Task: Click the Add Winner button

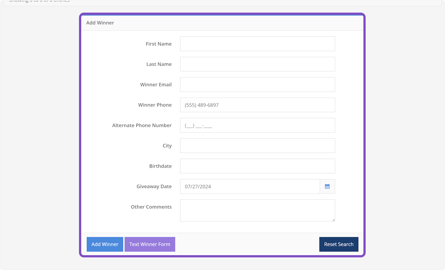Action: point(105,244)
